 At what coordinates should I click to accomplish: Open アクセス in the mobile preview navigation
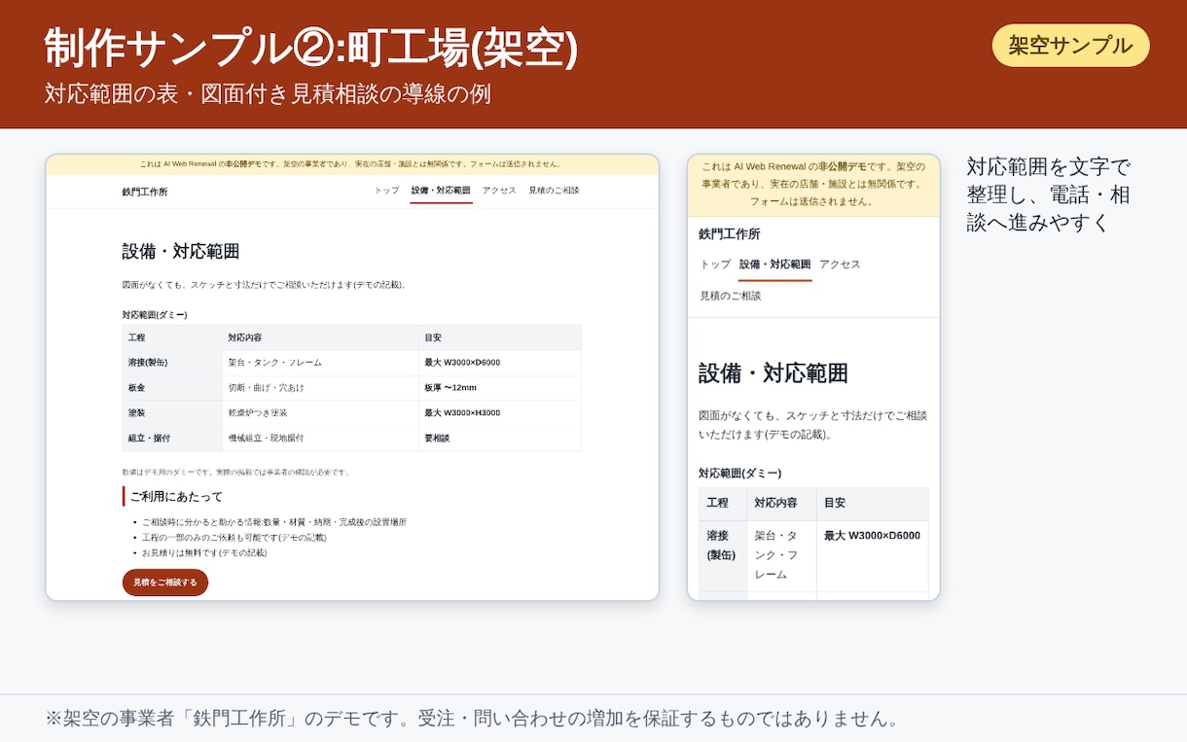coord(840,265)
